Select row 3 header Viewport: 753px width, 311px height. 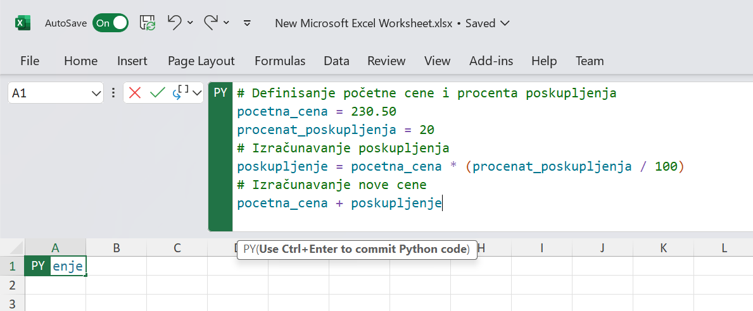(x=12, y=303)
